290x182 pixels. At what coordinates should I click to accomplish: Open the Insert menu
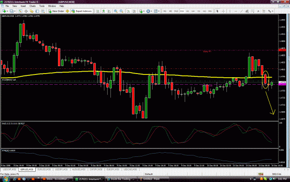tap(23, 6)
